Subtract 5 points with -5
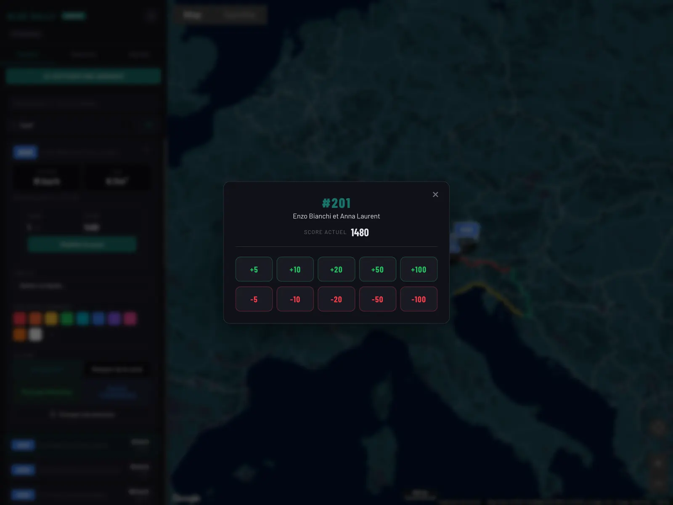Viewport: 673px width, 505px height. (254, 299)
